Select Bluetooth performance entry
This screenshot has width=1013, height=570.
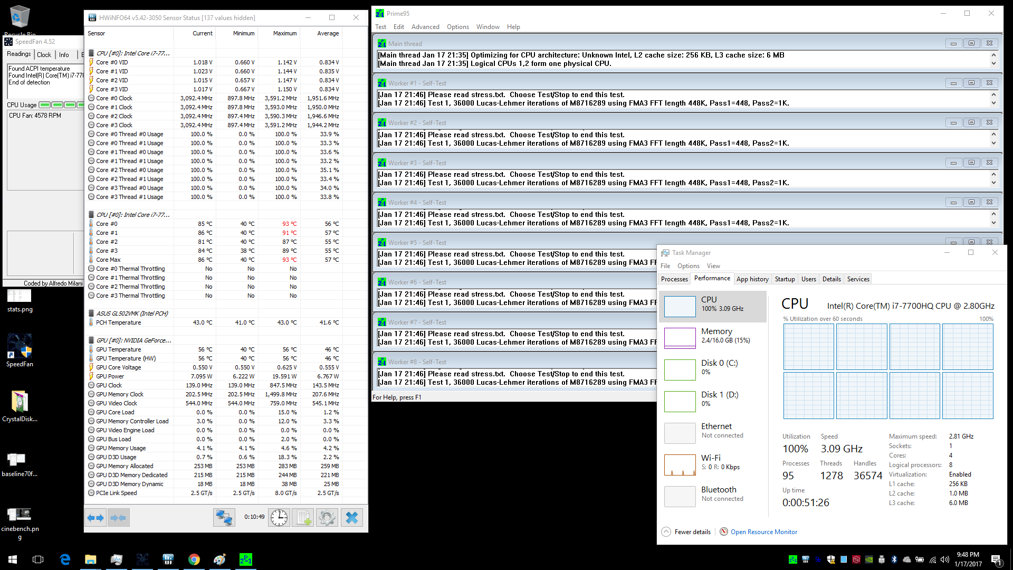713,496
